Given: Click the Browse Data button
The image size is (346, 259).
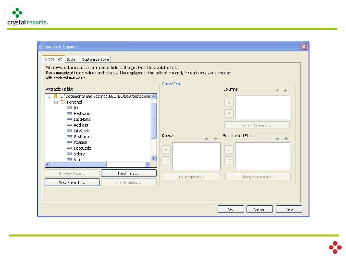Looking at the screenshot, I should (x=72, y=173).
